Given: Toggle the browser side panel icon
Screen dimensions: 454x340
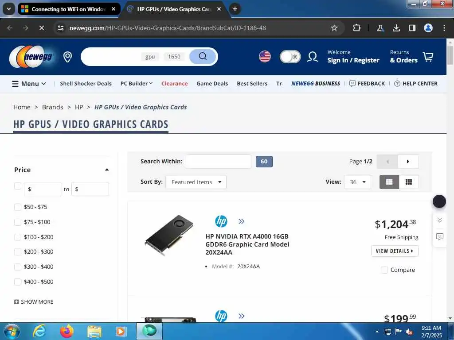Looking at the screenshot, I should pyautogui.click(x=412, y=28).
